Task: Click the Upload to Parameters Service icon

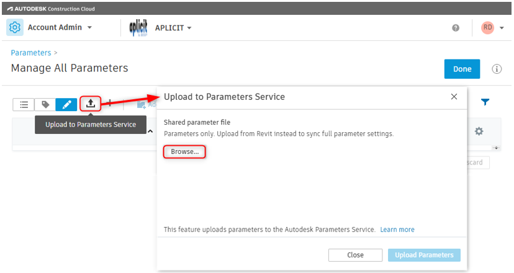Action: pos(91,104)
